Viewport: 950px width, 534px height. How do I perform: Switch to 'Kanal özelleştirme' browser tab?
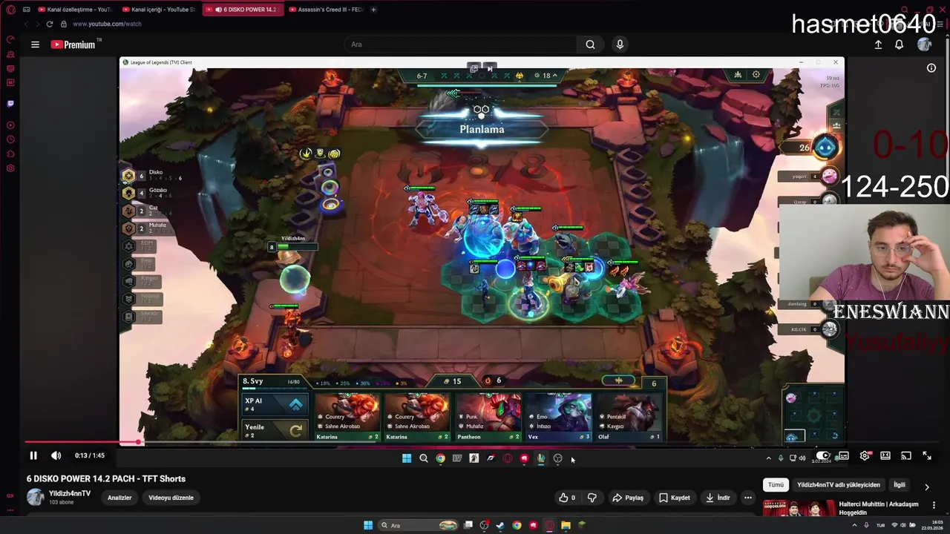(74, 10)
